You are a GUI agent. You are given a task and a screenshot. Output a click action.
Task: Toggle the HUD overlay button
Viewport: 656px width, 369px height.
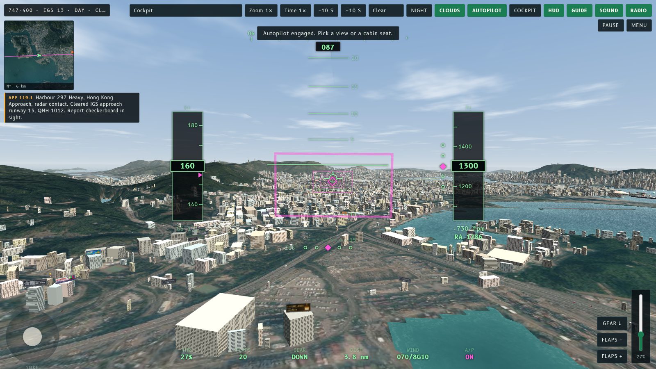[553, 11]
